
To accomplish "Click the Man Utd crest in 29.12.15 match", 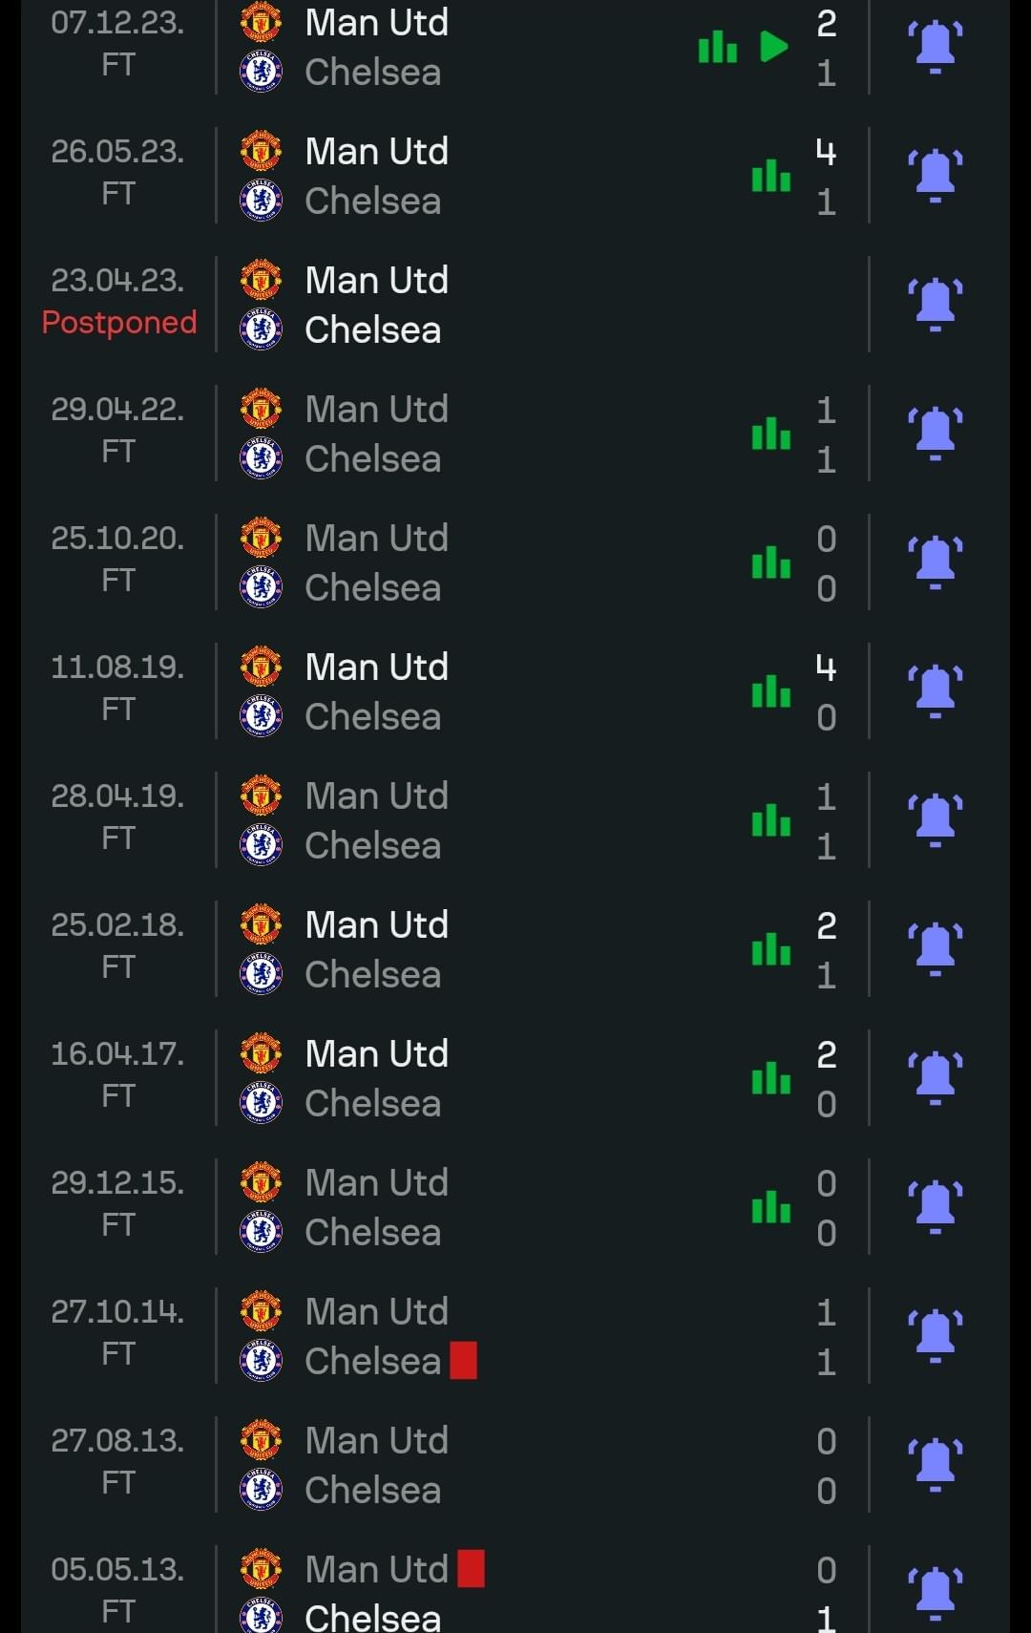I will (x=261, y=1182).
